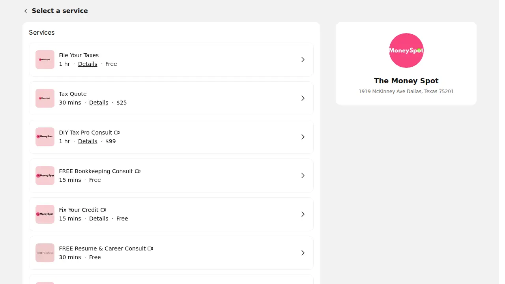The image size is (505, 284).
Task: Select the DIY Tax Pro Consult title
Action: (86, 133)
